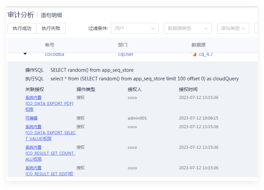264x190 pixels.
Task: Switch to the 执行失败 tab
Action: click(x=51, y=28)
